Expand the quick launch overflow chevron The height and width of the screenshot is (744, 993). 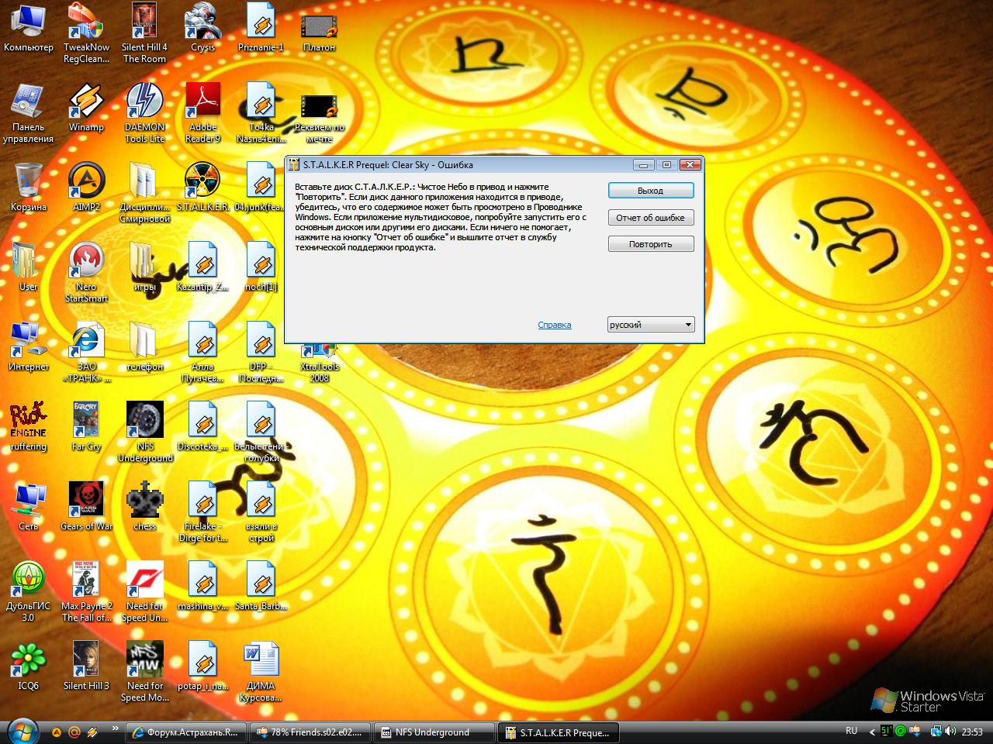pyautogui.click(x=115, y=728)
